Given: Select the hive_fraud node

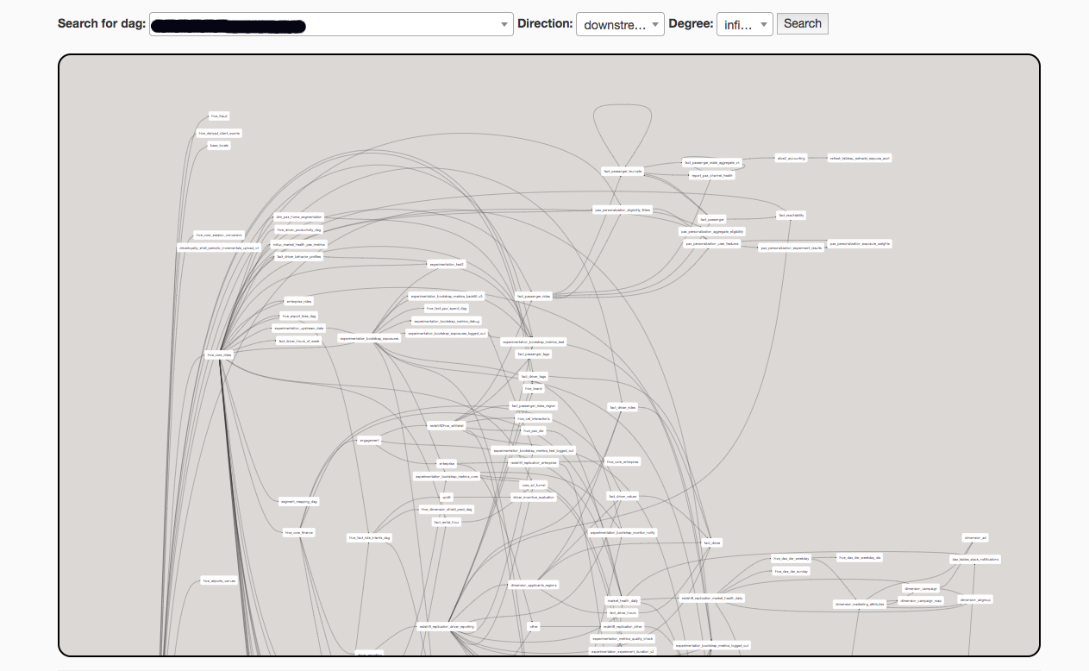Looking at the screenshot, I should [x=219, y=116].
